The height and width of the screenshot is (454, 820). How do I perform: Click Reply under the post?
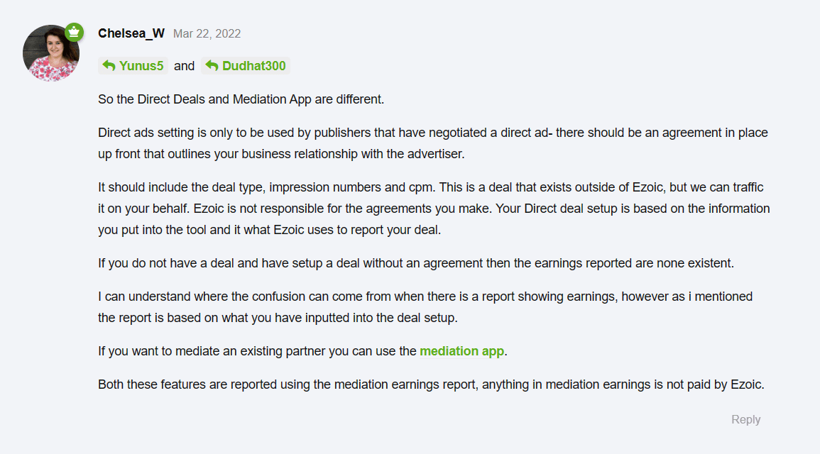(x=745, y=419)
